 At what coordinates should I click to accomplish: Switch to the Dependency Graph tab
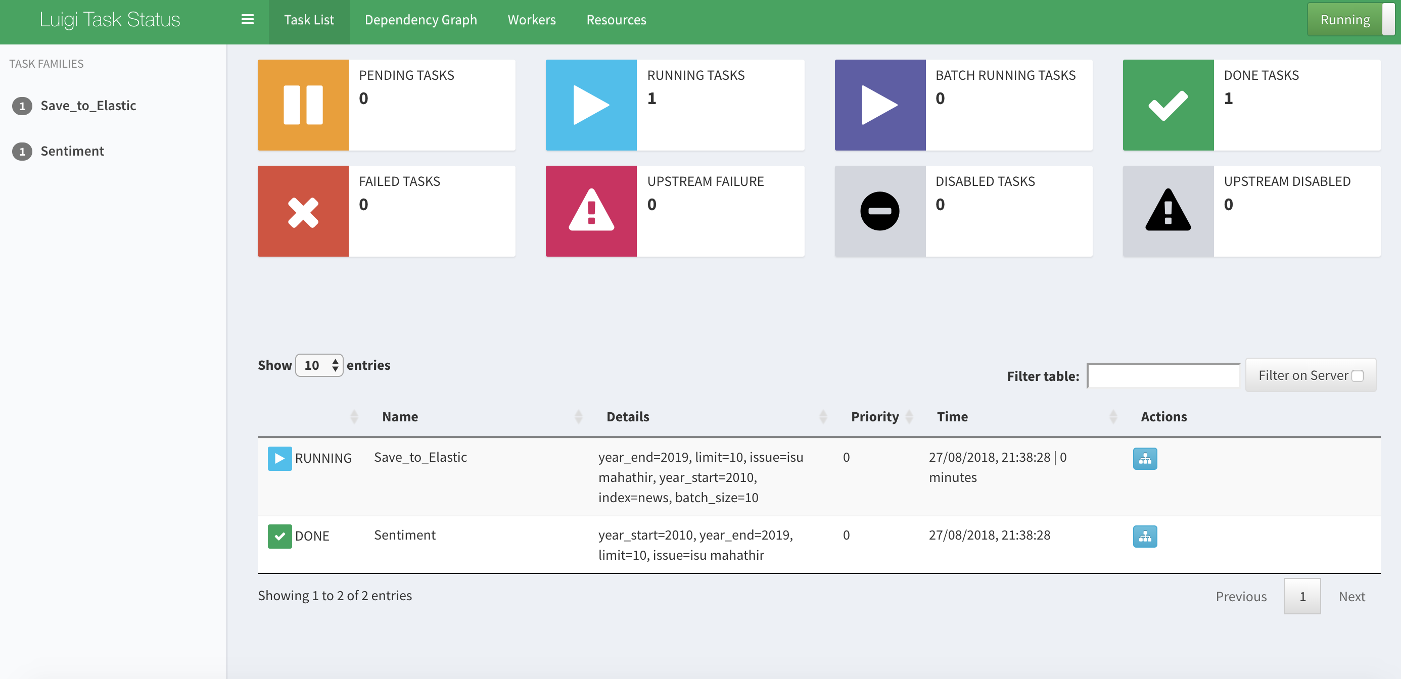(421, 20)
